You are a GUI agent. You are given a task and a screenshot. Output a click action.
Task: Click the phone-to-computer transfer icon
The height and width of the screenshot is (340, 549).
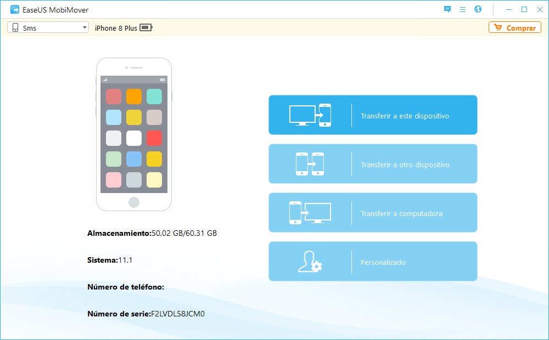(x=310, y=213)
